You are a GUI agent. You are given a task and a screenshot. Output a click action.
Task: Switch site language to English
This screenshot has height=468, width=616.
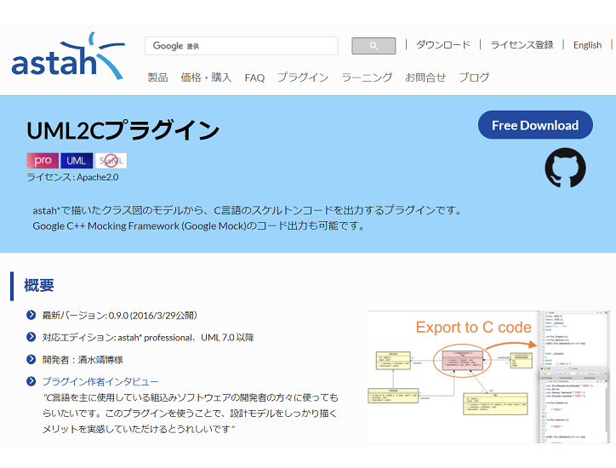(587, 45)
